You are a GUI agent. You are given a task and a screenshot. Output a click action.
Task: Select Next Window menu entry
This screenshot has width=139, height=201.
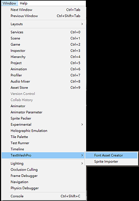pyautogui.click(x=43, y=10)
